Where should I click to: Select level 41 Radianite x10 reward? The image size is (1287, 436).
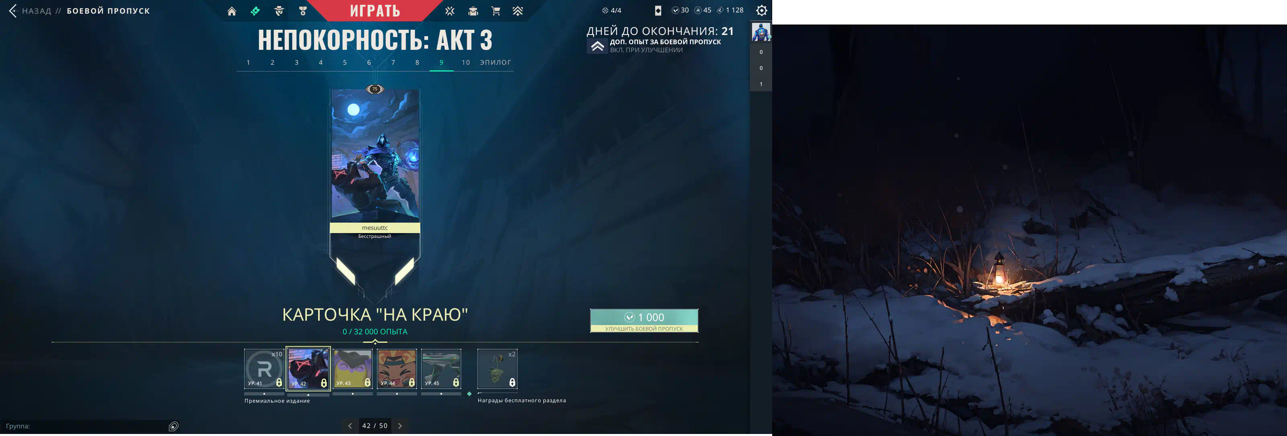click(264, 368)
